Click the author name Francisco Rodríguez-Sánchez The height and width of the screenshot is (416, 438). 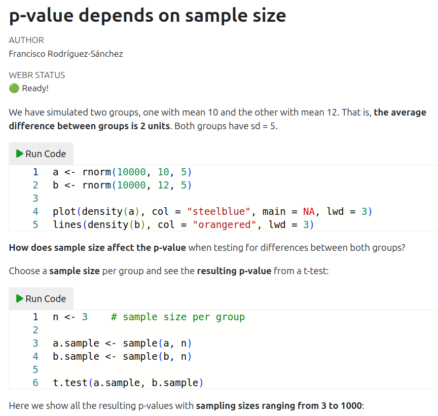(66, 54)
